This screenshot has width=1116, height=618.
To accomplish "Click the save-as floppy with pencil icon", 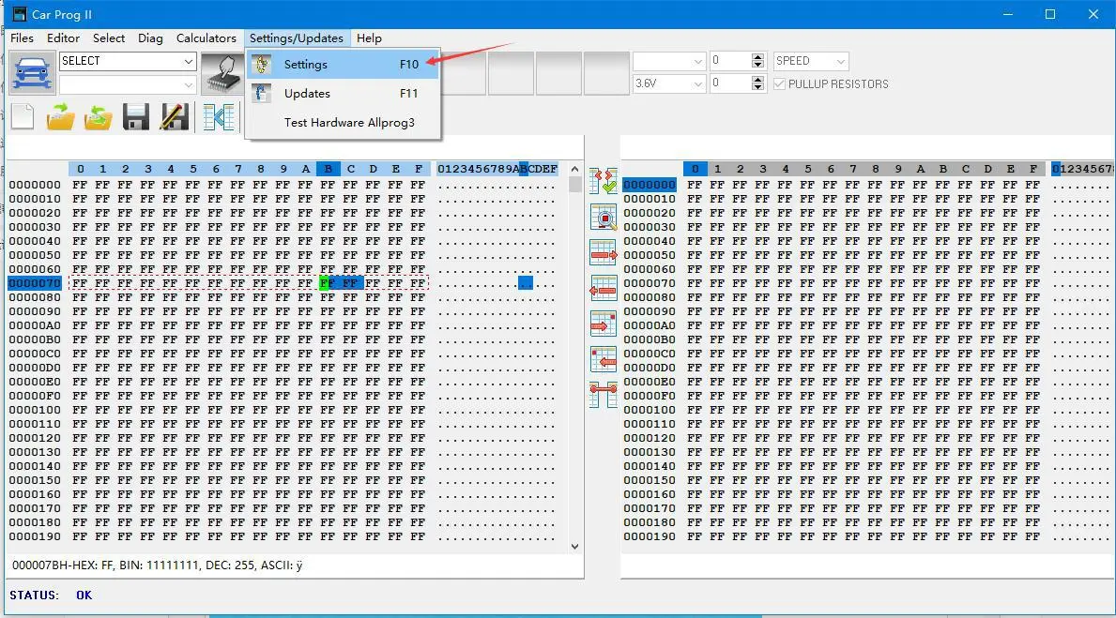I will [x=173, y=116].
